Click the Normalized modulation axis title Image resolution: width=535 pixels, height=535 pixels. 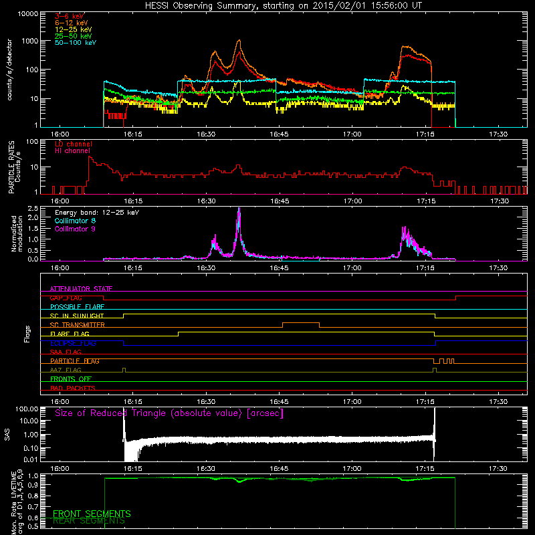pyautogui.click(x=17, y=233)
